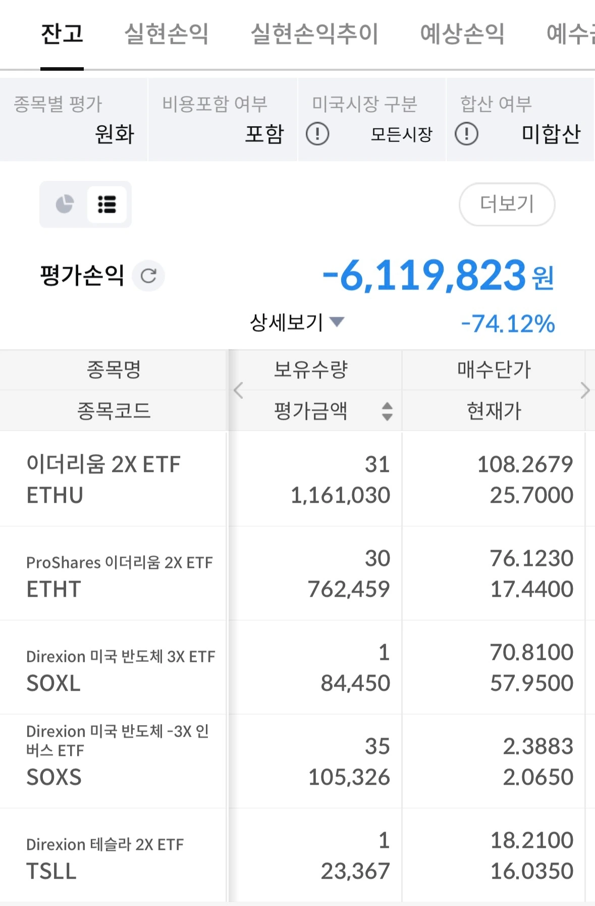Switch to list view
This screenshot has height=906, width=595.
pos(106,204)
